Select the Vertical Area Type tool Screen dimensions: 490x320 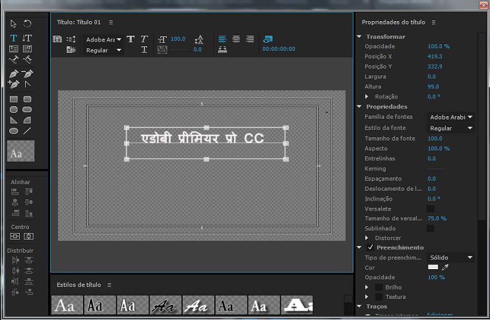[27, 49]
